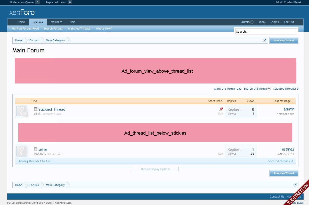Open the Watched Threads link

point(79,29)
